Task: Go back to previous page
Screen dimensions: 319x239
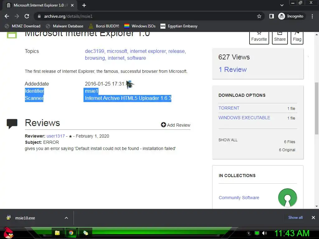Action: (x=7, y=16)
